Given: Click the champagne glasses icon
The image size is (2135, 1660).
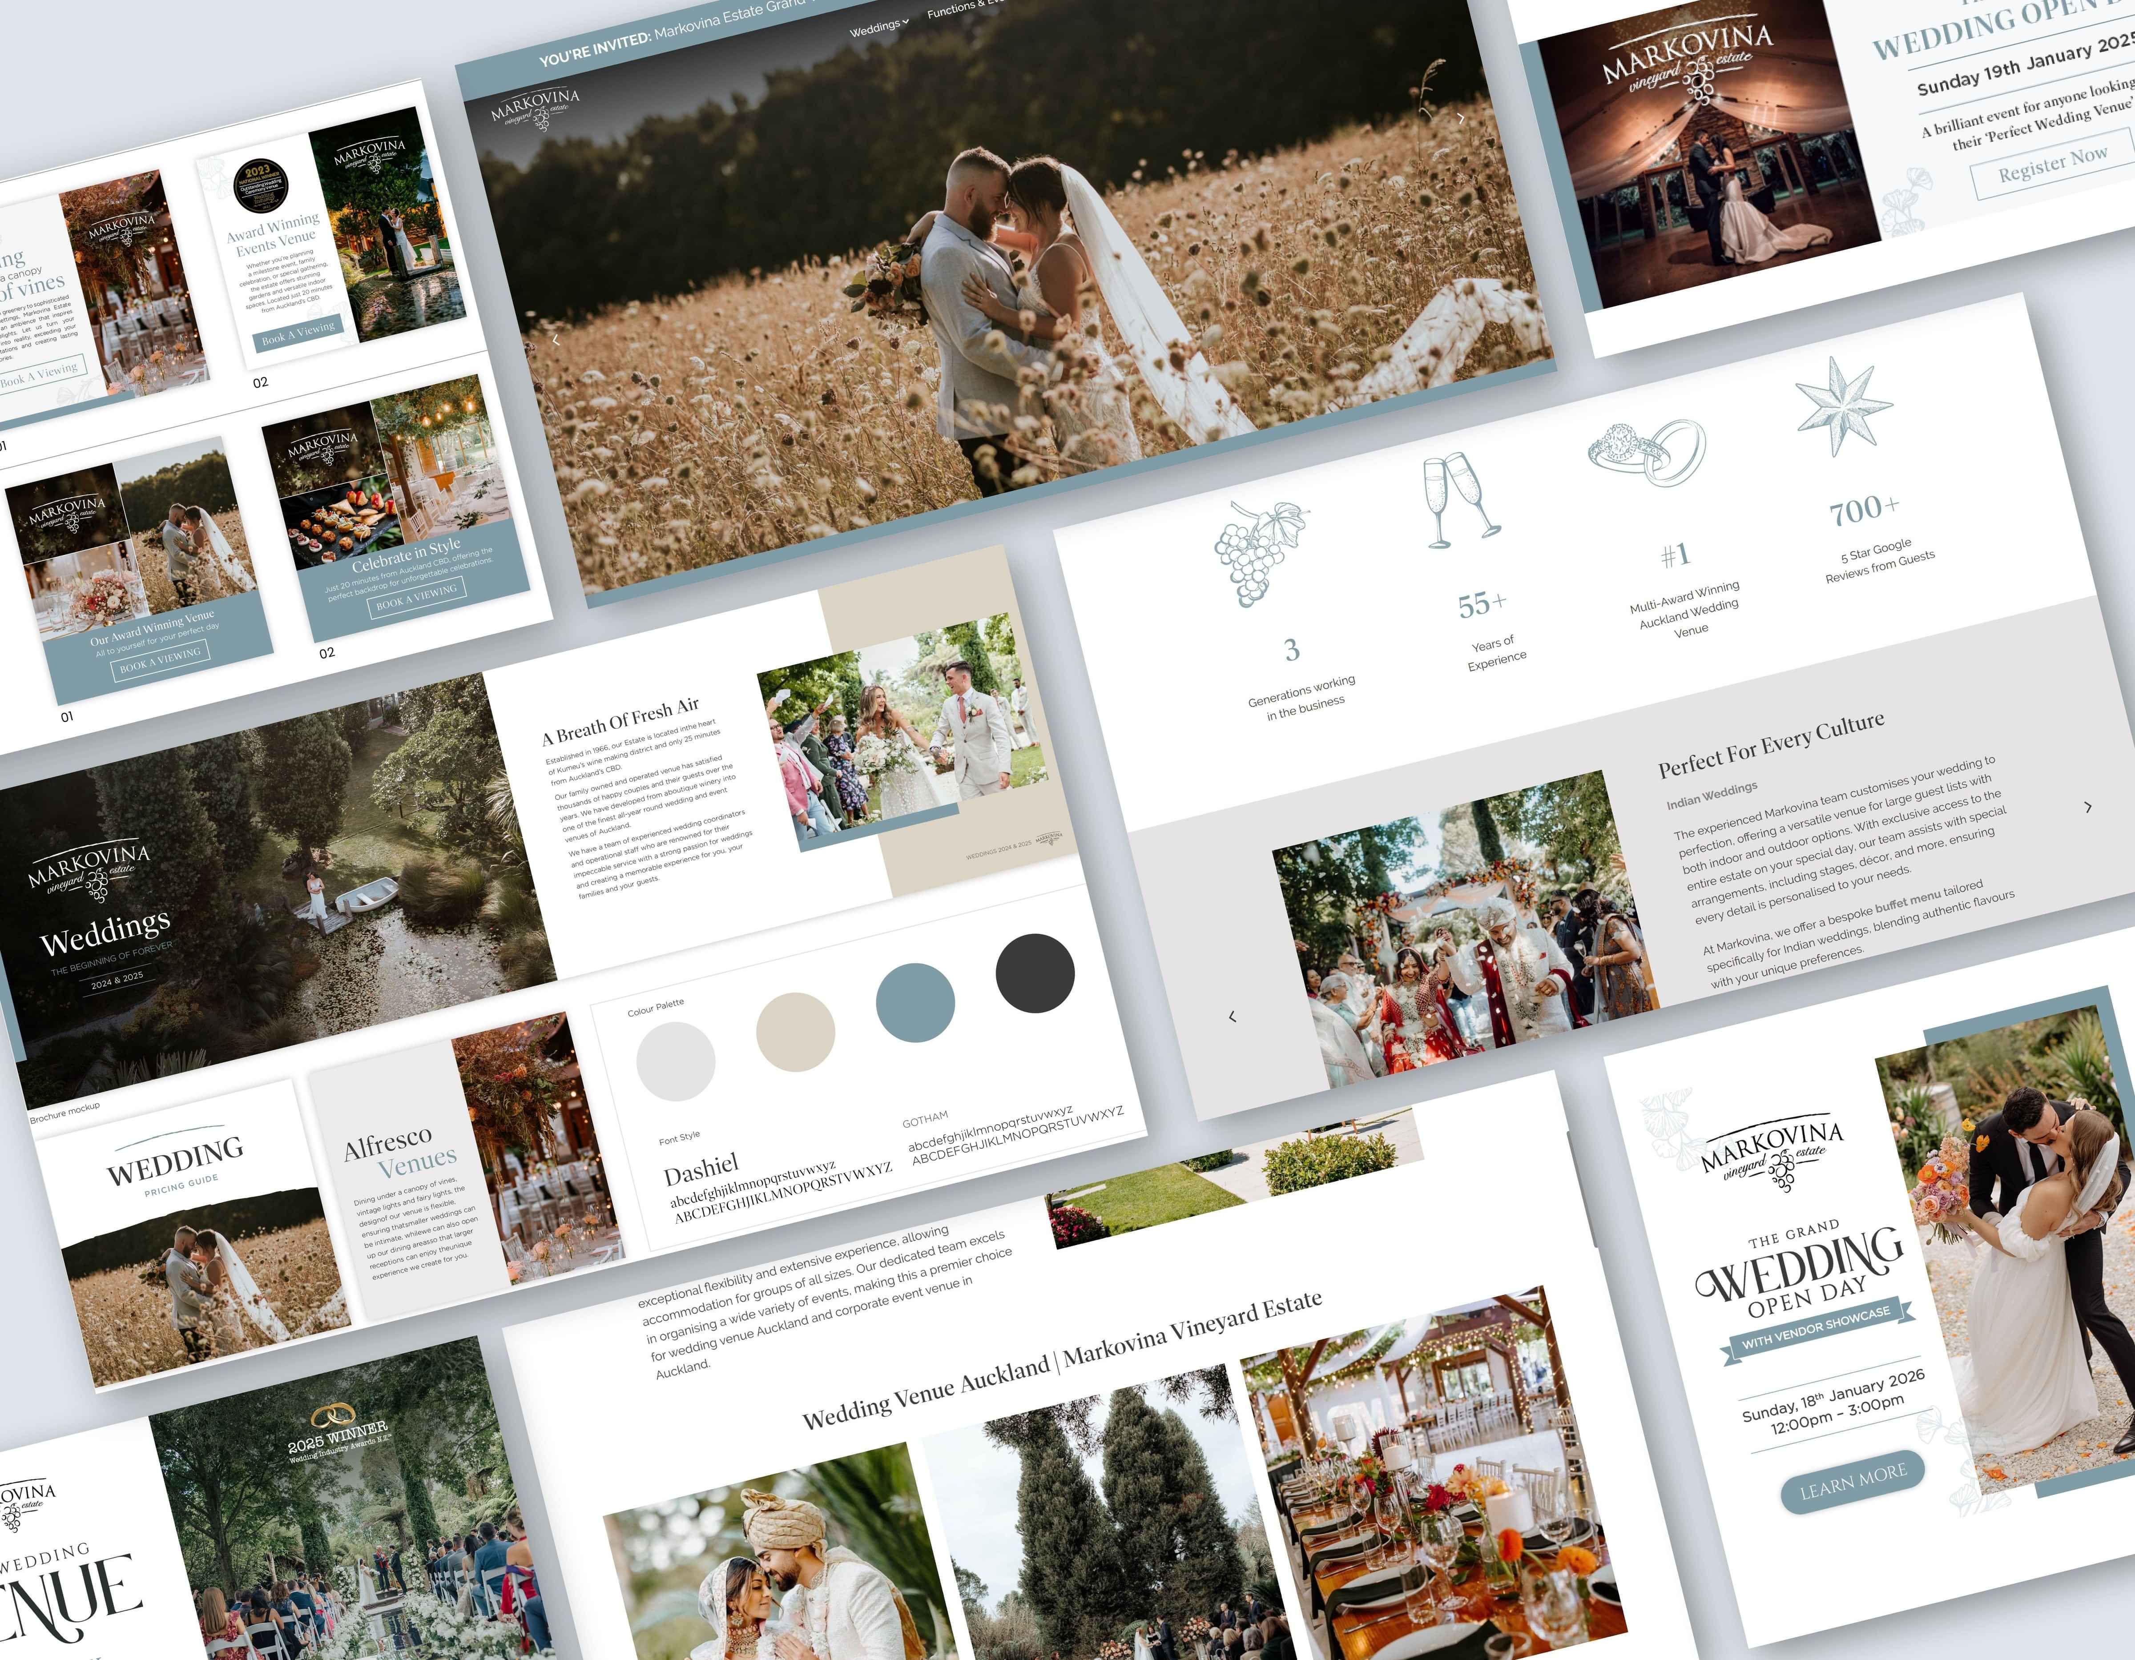Looking at the screenshot, I should pyautogui.click(x=1458, y=500).
